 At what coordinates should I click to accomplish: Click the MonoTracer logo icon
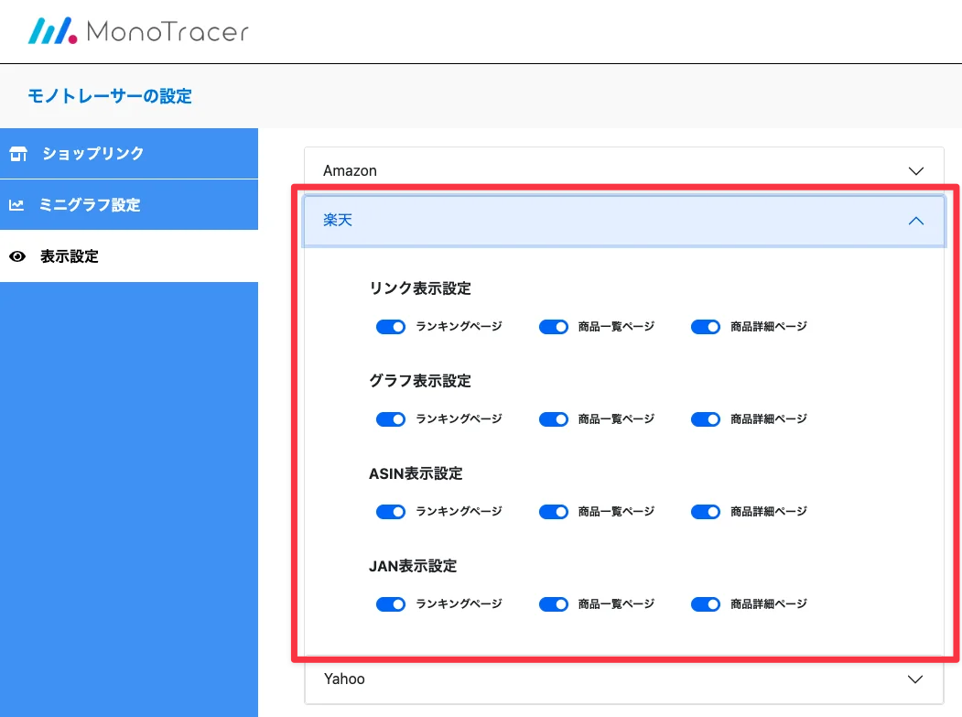(x=52, y=32)
